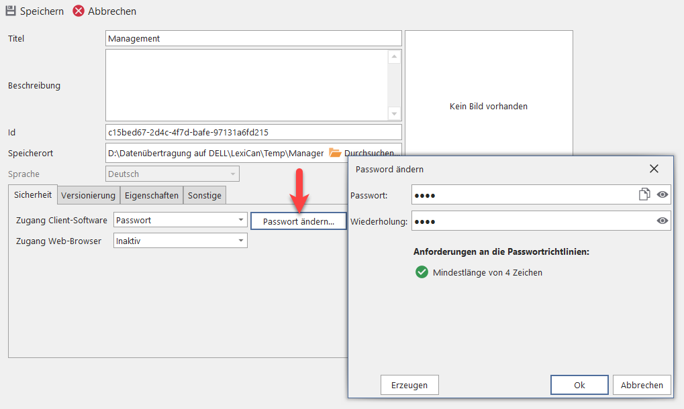Image resolution: width=684 pixels, height=409 pixels.
Task: Click Abbrechen in the password dialog
Action: [641, 385]
